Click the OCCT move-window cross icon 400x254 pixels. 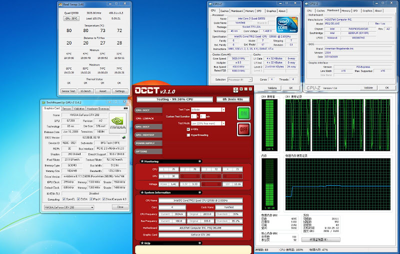235,89
